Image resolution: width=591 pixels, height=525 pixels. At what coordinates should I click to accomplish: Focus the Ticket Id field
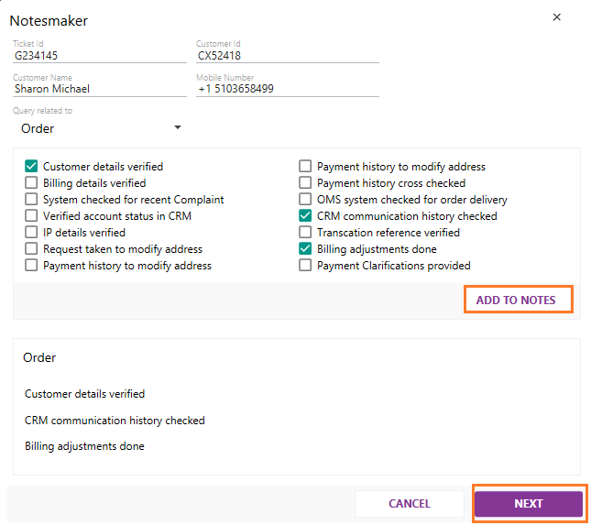pos(100,56)
